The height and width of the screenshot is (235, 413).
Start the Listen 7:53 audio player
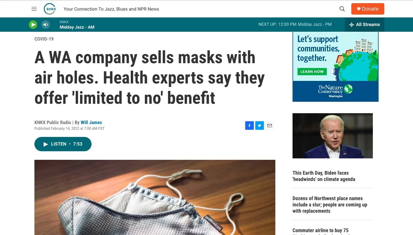[x=63, y=144]
